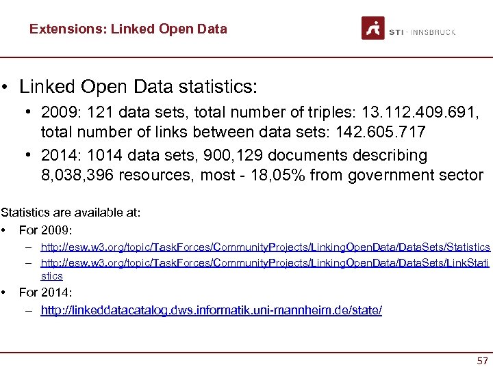Open the linkeddatacatalog uni-mannheim link
Image resolution: width=493 pixels, height=369 pixels.
212,310
